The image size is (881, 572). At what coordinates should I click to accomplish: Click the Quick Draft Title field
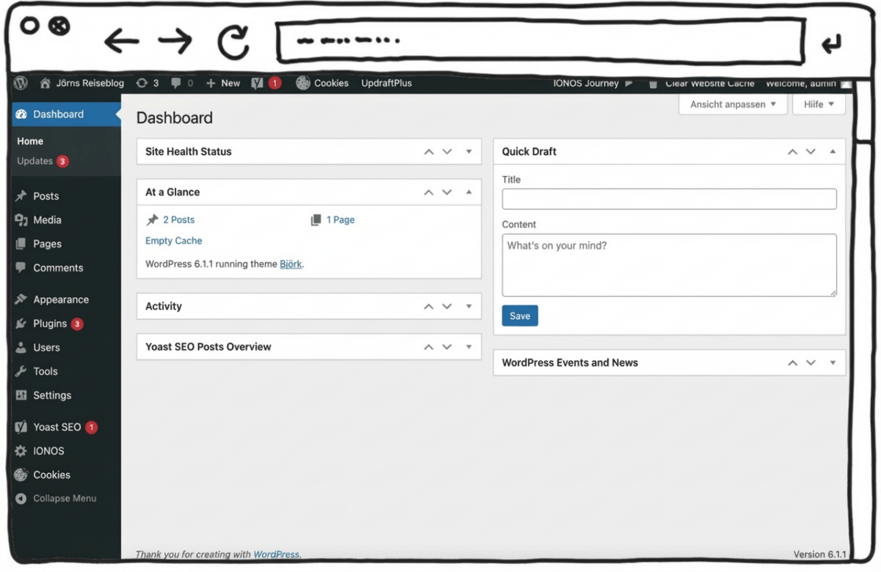click(669, 199)
